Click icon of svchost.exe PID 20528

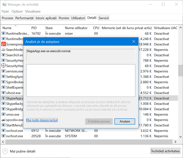click(3, 136)
